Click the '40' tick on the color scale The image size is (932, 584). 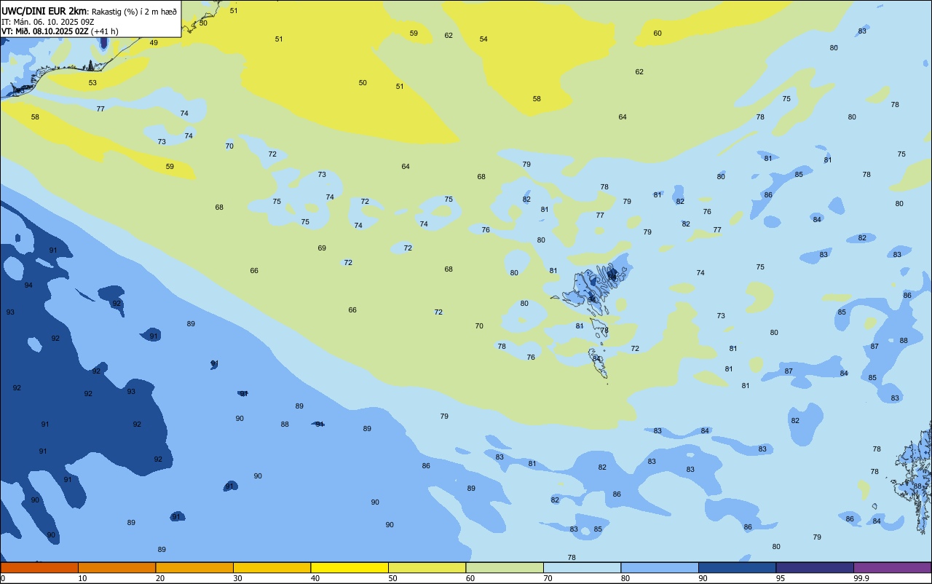coord(315,578)
